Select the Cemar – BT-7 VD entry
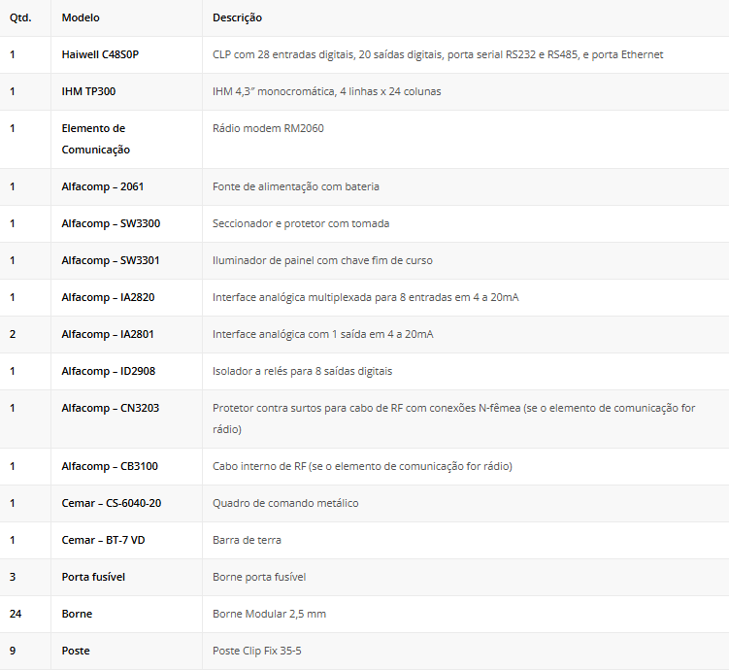This screenshot has height=670, width=729. (x=104, y=540)
